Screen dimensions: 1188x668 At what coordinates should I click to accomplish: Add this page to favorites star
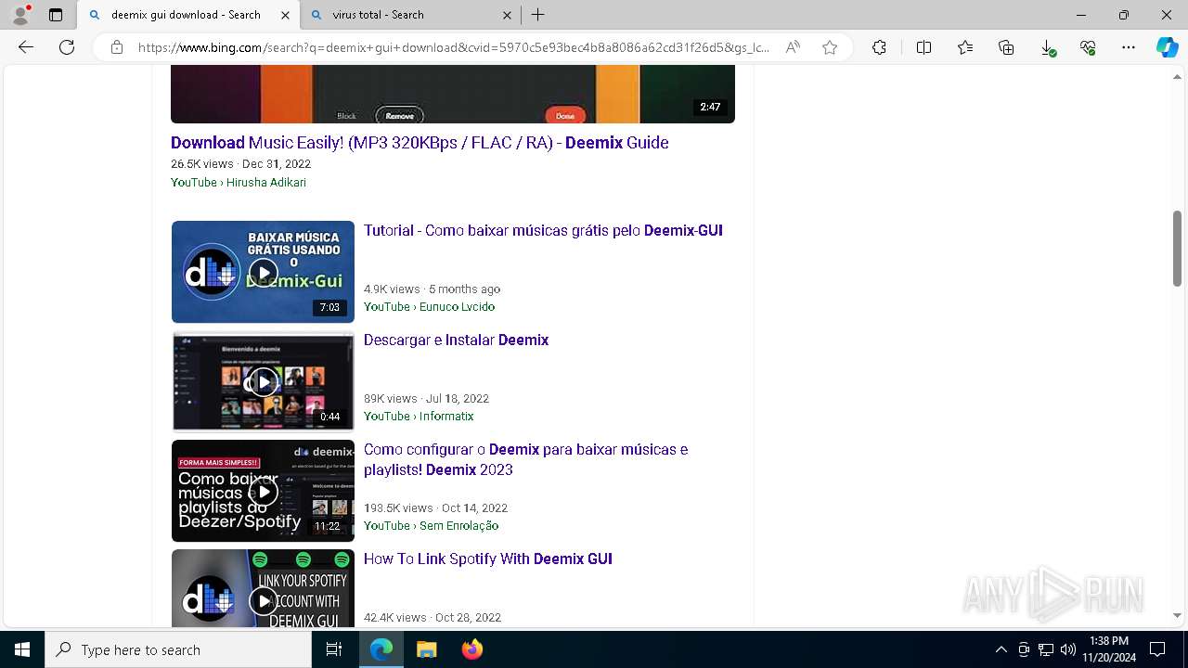(830, 47)
